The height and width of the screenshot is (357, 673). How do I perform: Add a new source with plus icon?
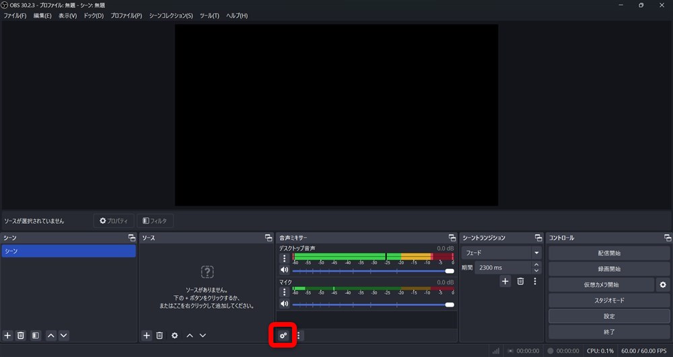(147, 335)
